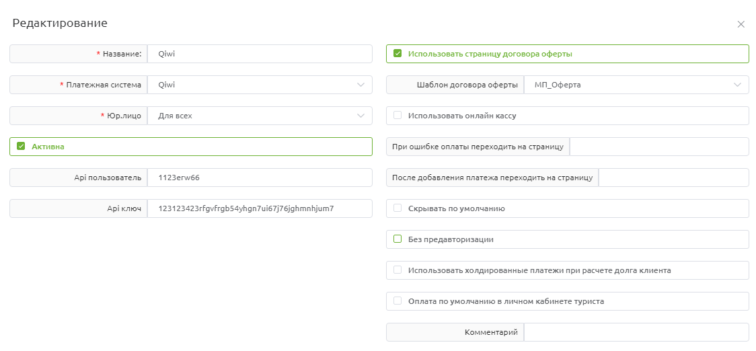756x351 pixels.
Task: Expand the Юр.лицо dropdown showing Для всех
Action: pyautogui.click(x=260, y=116)
